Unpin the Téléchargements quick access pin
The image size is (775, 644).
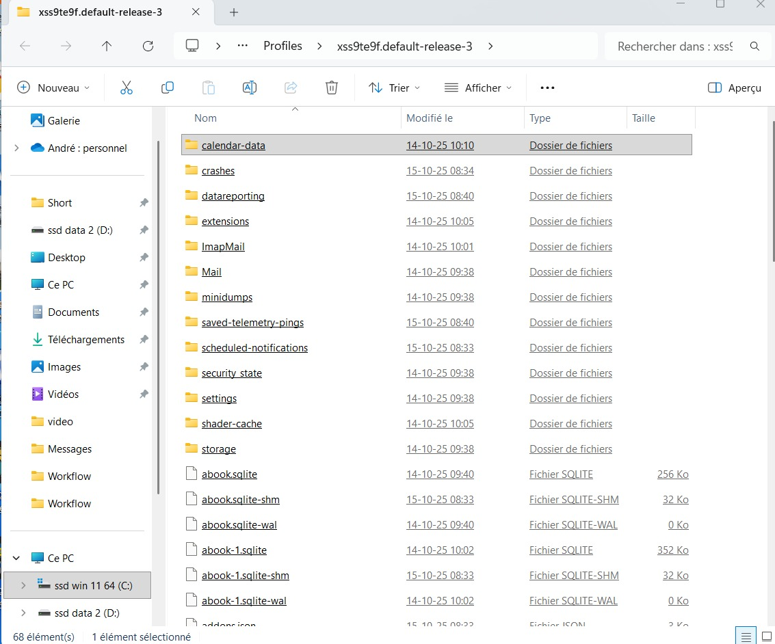click(x=144, y=340)
